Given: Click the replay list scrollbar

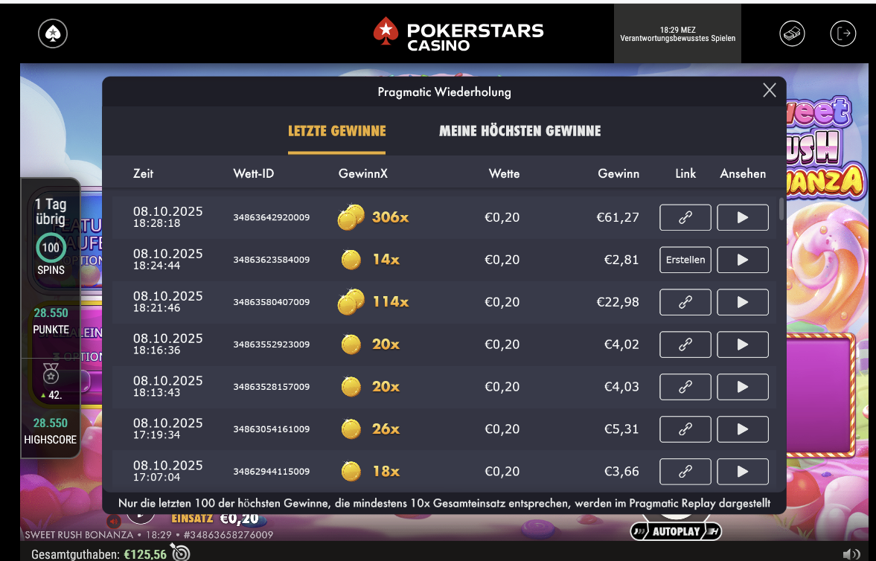Looking at the screenshot, I should [x=781, y=209].
